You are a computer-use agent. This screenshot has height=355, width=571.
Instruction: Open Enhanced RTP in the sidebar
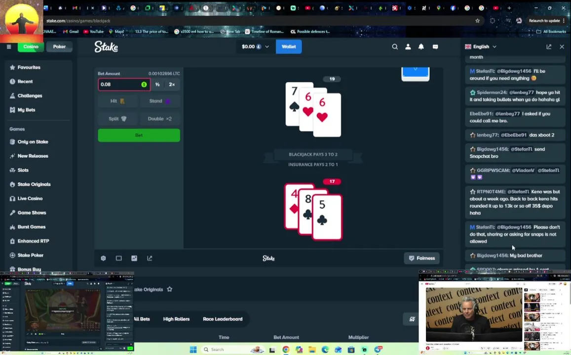point(38,241)
